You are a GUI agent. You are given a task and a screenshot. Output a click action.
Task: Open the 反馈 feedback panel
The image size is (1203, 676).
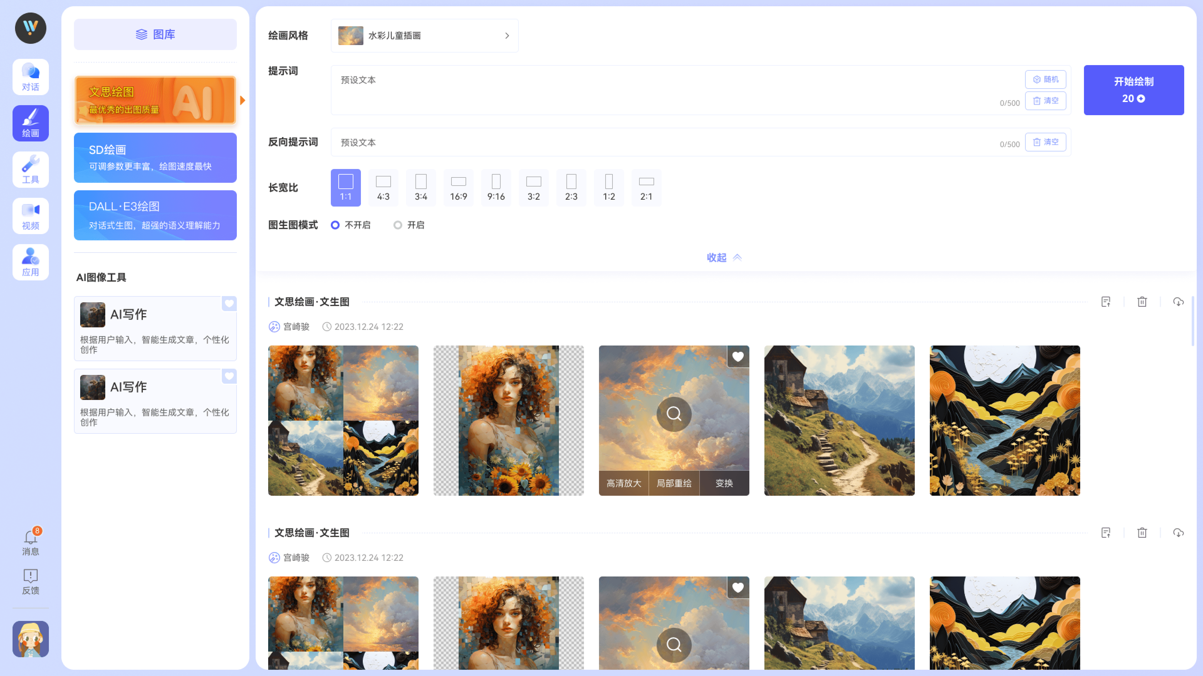click(30, 581)
